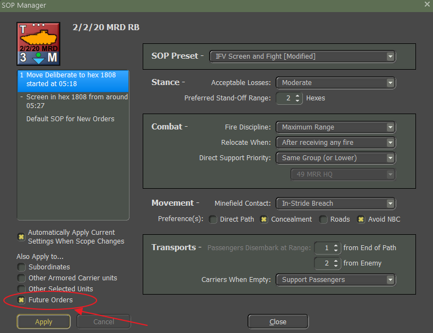Toggle Avoid NBC preference
The height and width of the screenshot is (333, 433).
(361, 219)
